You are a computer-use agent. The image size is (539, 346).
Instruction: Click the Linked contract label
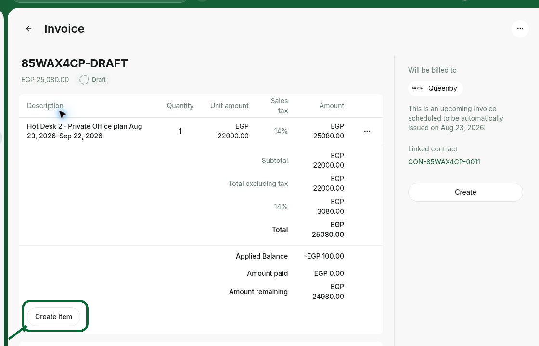[433, 149]
